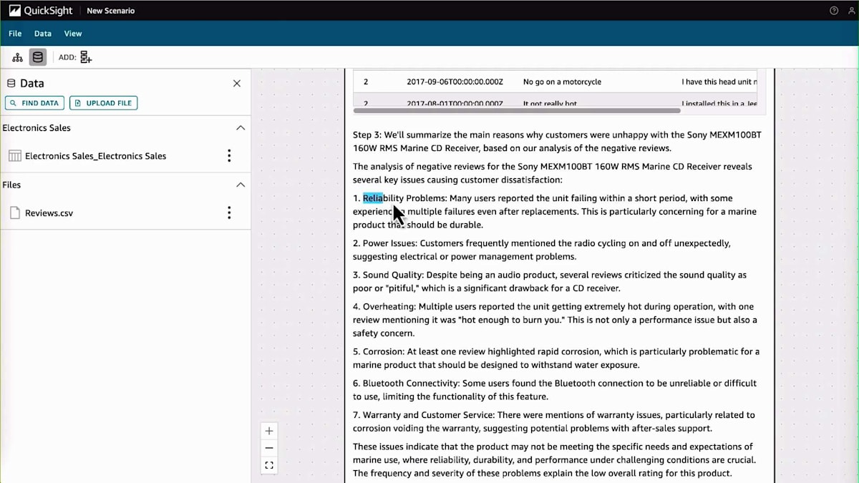Collapse the Electronics Sales section

pos(241,128)
